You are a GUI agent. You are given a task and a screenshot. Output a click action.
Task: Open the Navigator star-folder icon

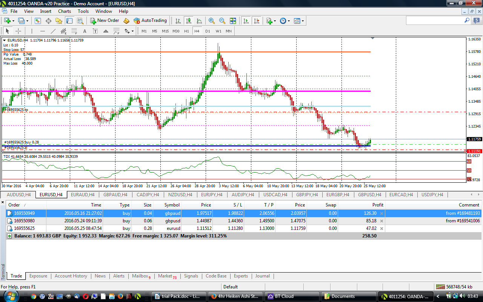tap(59, 21)
